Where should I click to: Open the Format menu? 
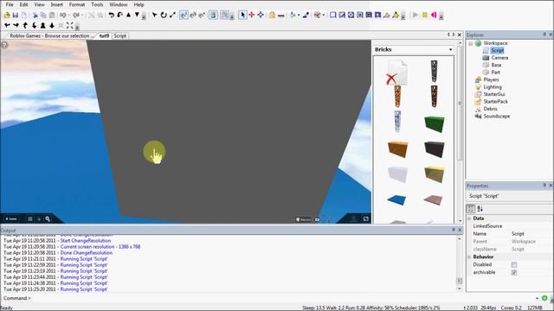point(77,4)
